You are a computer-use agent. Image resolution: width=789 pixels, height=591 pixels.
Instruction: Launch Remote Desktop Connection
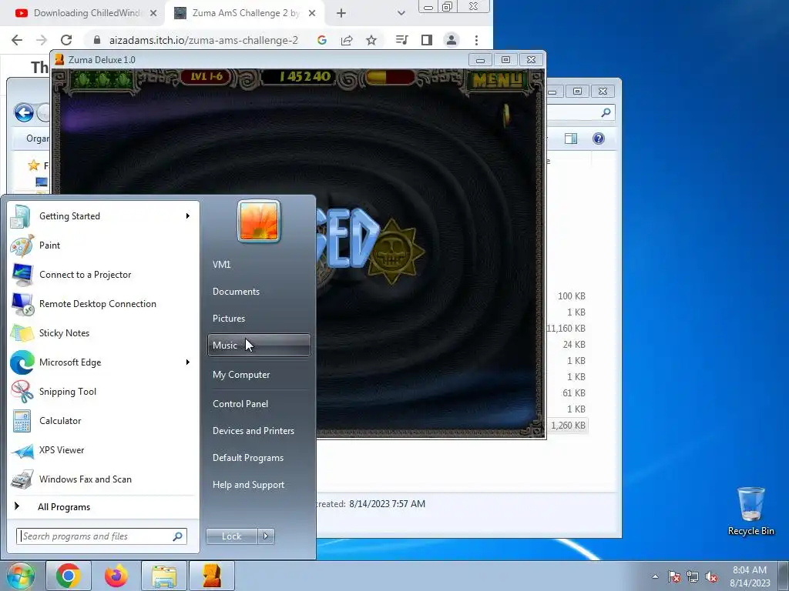pos(103,303)
